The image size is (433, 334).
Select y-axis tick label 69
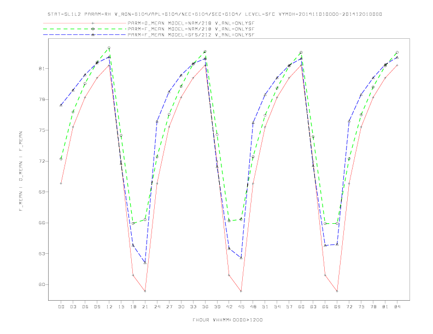(x=42, y=192)
